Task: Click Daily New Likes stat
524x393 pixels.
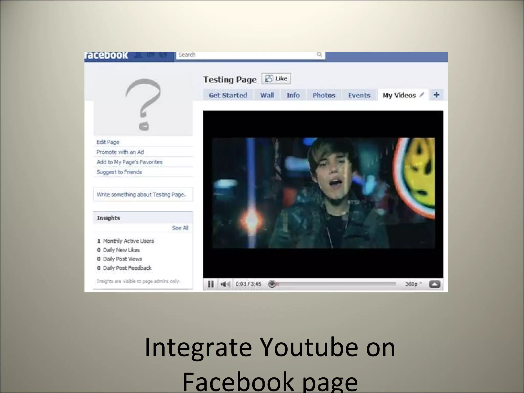Action: click(118, 250)
